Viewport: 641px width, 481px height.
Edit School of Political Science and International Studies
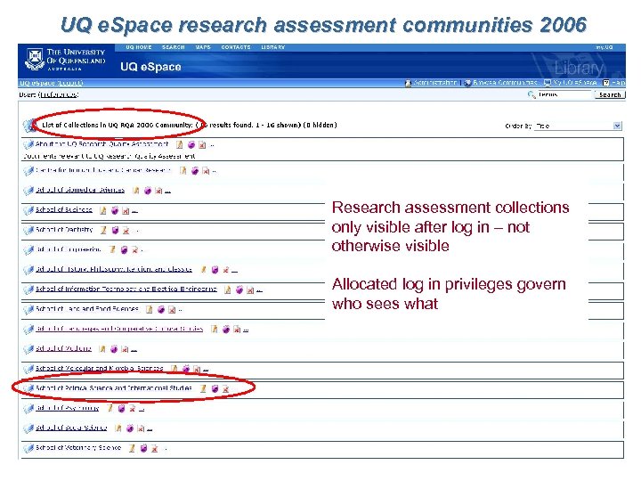[x=203, y=388]
